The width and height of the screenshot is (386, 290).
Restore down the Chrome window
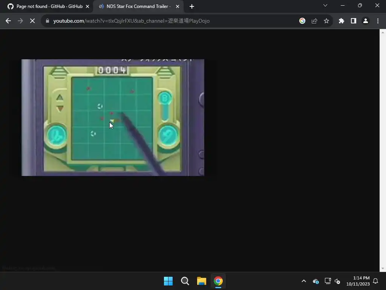pyautogui.click(x=360, y=5)
